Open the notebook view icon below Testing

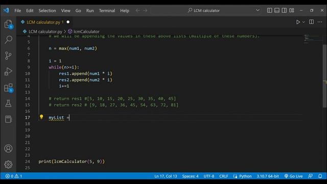8,119
